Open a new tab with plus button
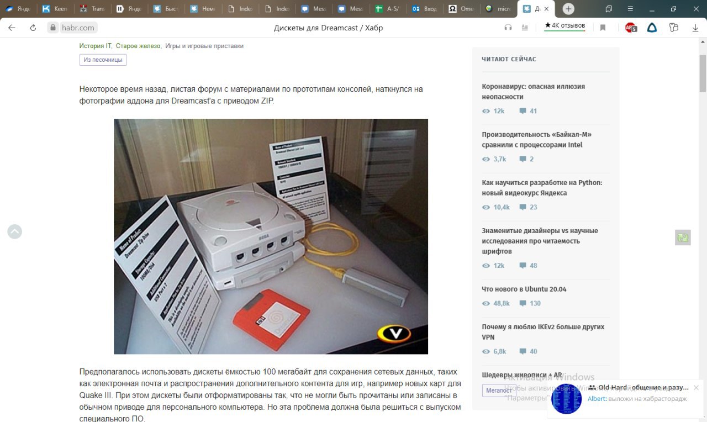The width and height of the screenshot is (707, 422). coord(568,9)
